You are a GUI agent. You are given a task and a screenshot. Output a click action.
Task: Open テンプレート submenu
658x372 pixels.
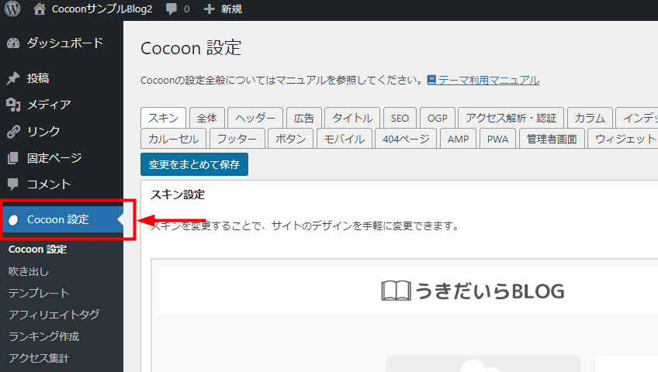(39, 293)
